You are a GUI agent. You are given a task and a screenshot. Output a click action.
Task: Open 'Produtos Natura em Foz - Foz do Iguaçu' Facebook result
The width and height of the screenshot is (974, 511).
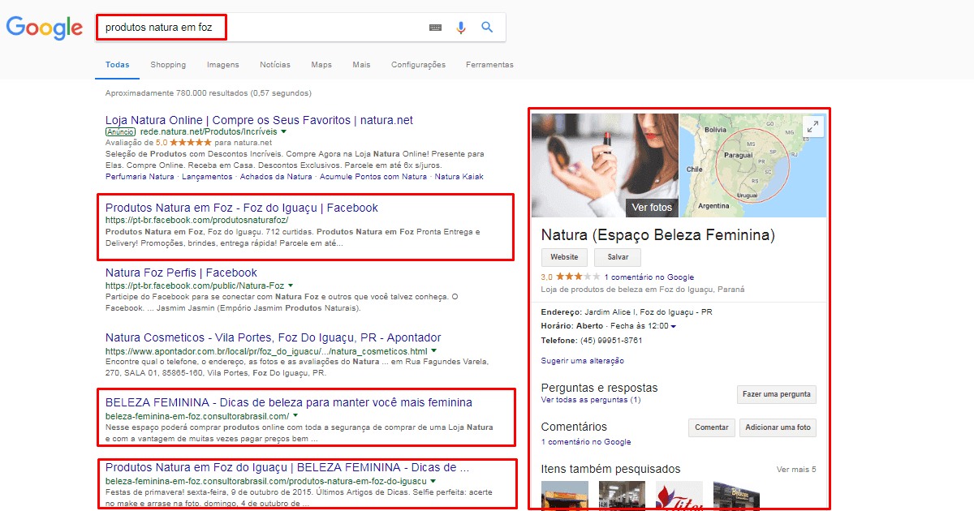tap(242, 208)
